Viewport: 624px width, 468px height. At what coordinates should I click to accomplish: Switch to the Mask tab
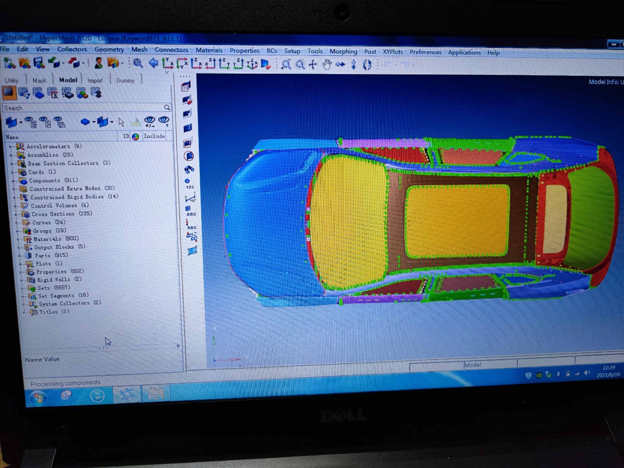(39, 81)
